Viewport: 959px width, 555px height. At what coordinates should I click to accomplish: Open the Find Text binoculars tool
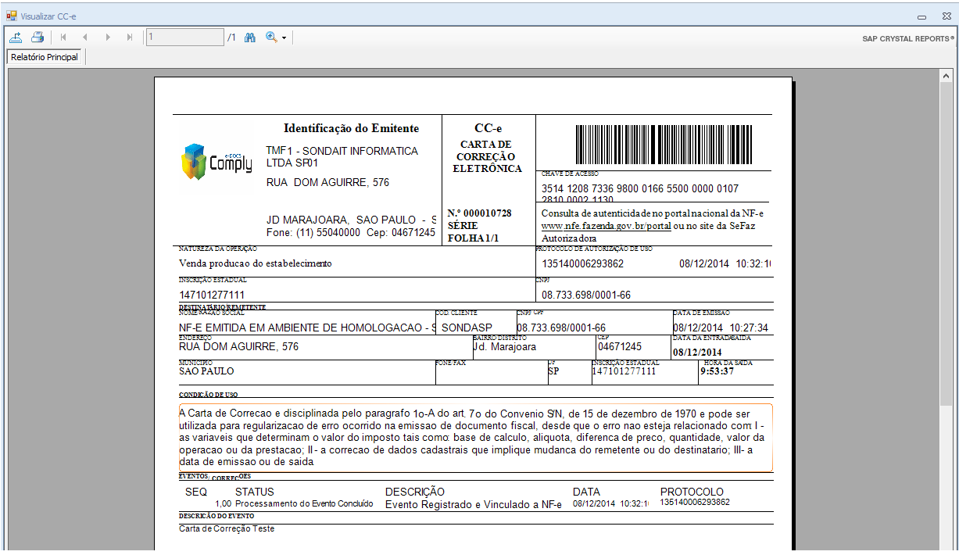point(250,38)
